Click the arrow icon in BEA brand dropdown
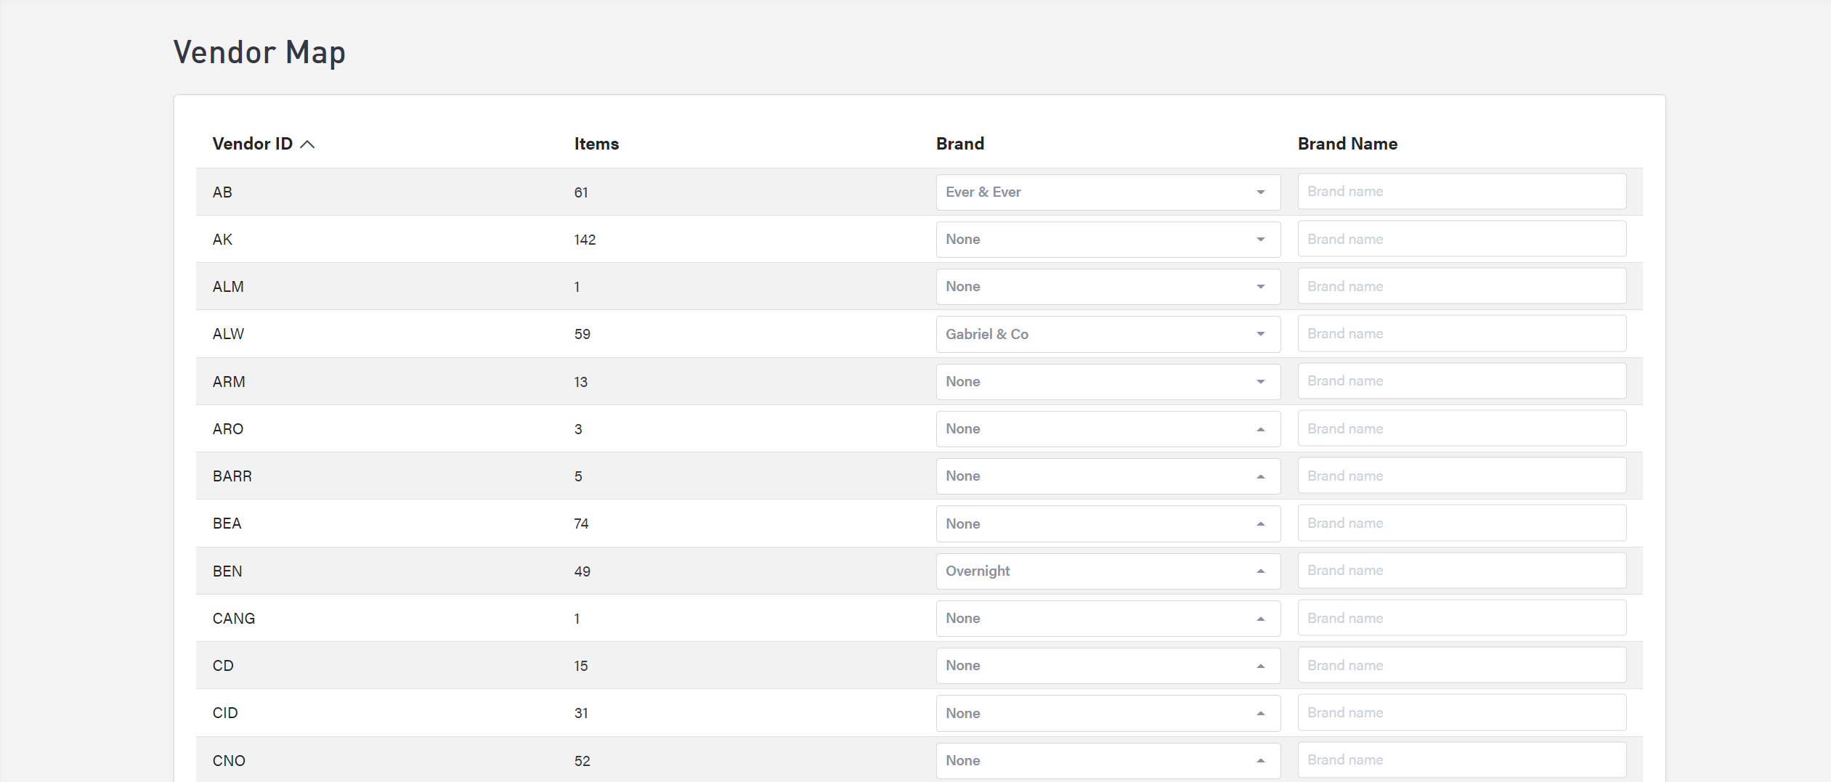The width and height of the screenshot is (1831, 782). (x=1260, y=524)
